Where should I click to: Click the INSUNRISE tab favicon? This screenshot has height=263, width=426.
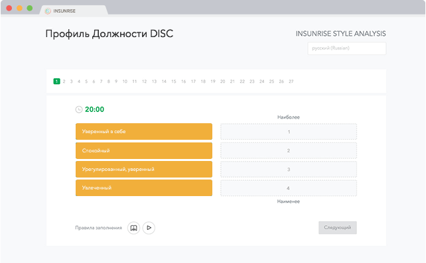point(48,11)
